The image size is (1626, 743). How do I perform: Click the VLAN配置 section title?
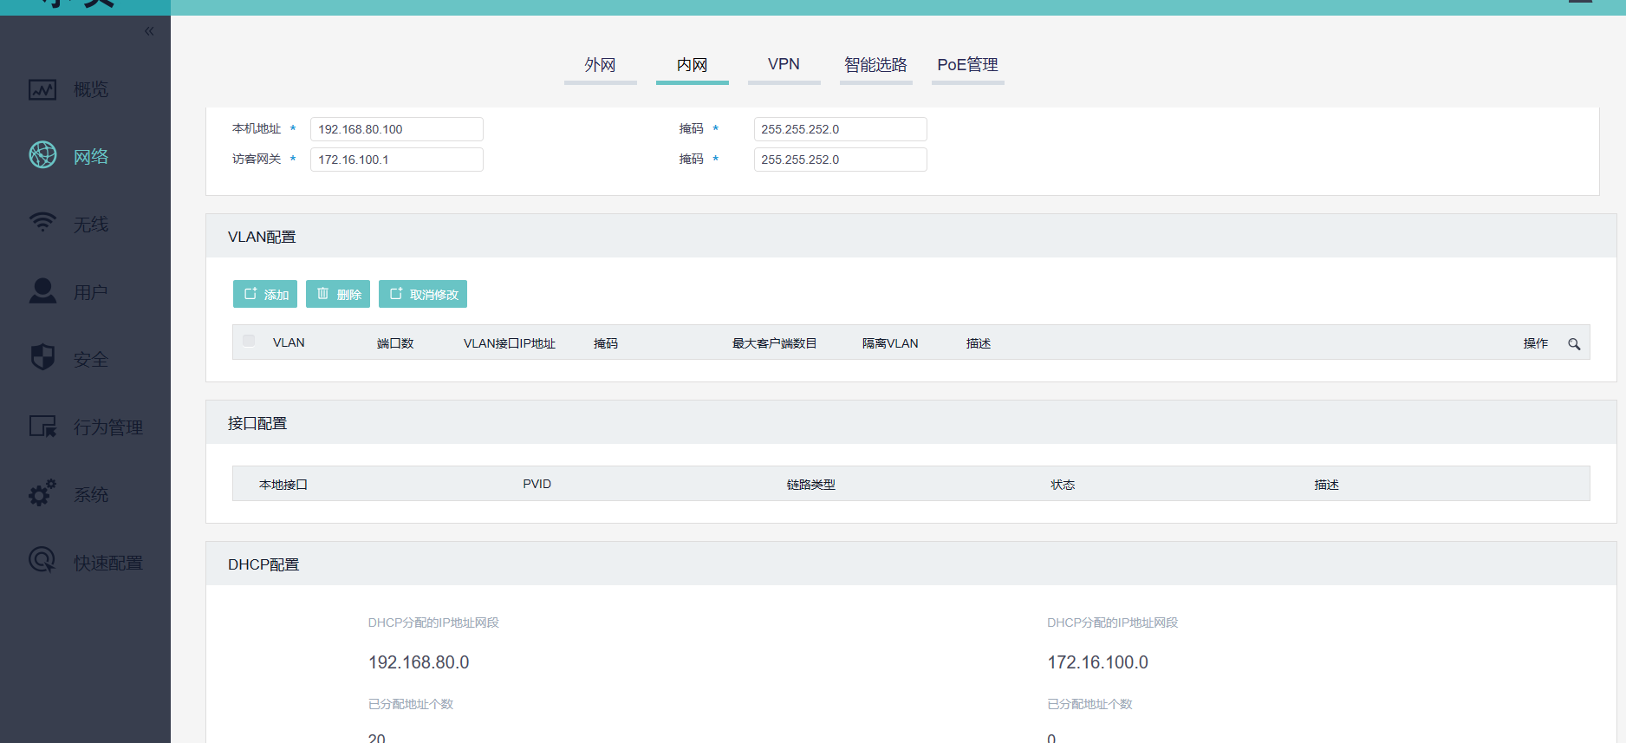click(262, 237)
